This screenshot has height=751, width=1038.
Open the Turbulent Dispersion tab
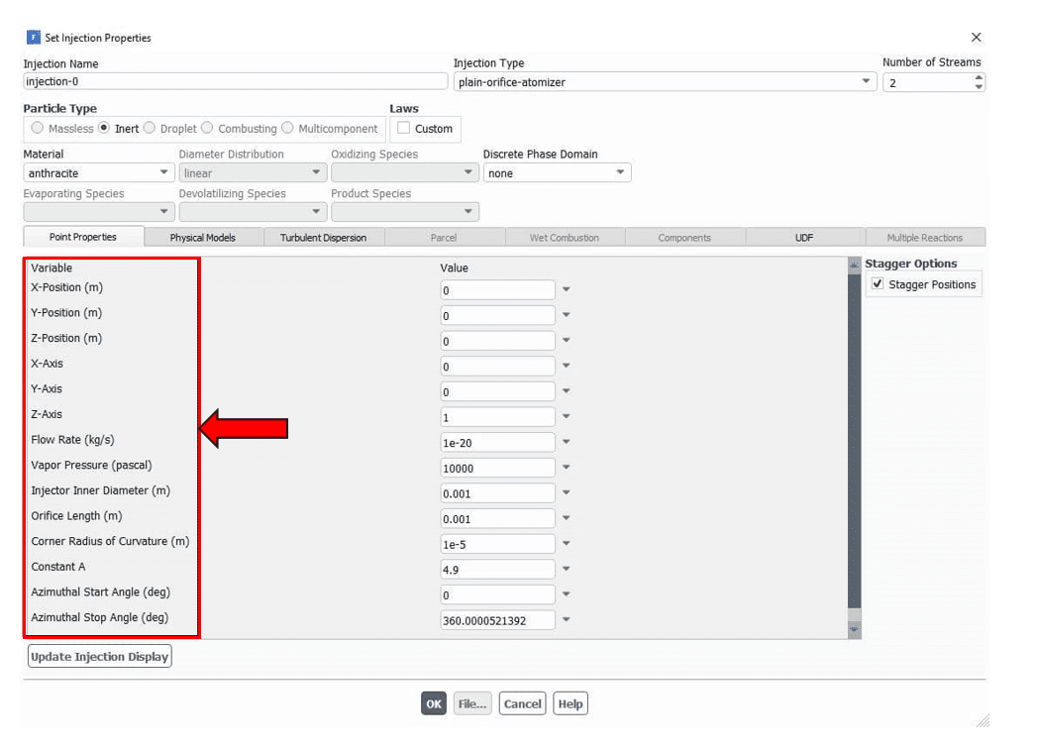pos(323,238)
